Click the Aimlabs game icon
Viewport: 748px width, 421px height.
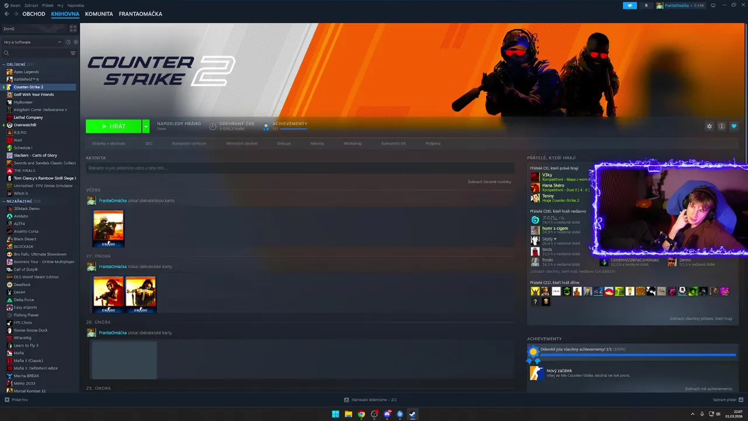point(9,216)
